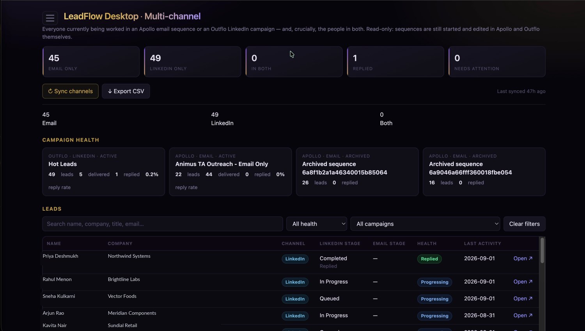Select the LinkedIn Only stat card
This screenshot has width=585, height=331.
pyautogui.click(x=192, y=62)
